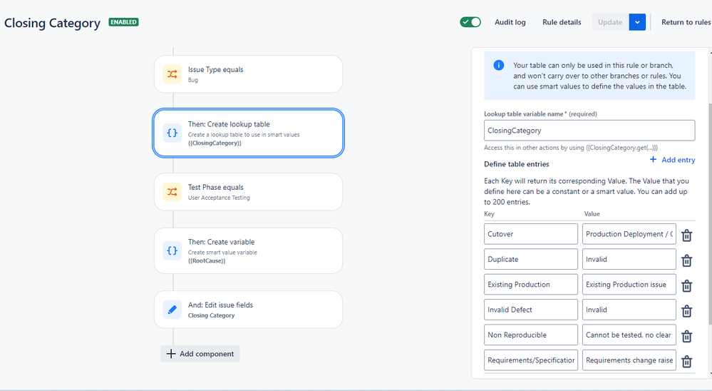Open the dropdown arrow next to Update
Image resolution: width=712 pixels, height=391 pixels.
tap(637, 22)
